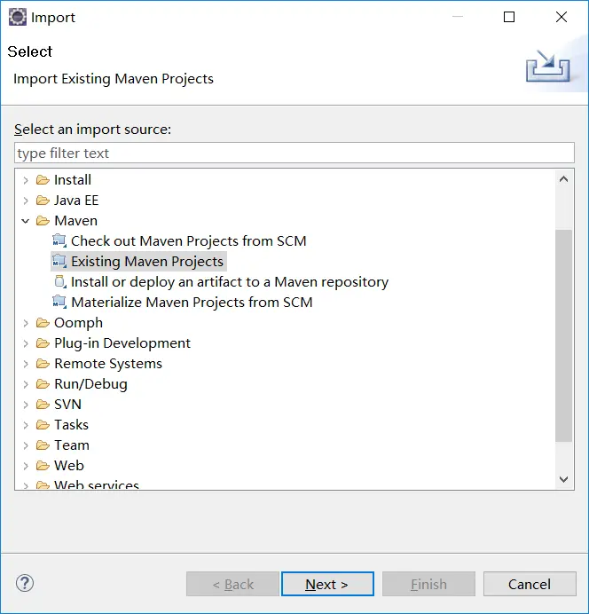Expand the Plug-in Development category
This screenshot has width=589, height=614.
(x=26, y=343)
